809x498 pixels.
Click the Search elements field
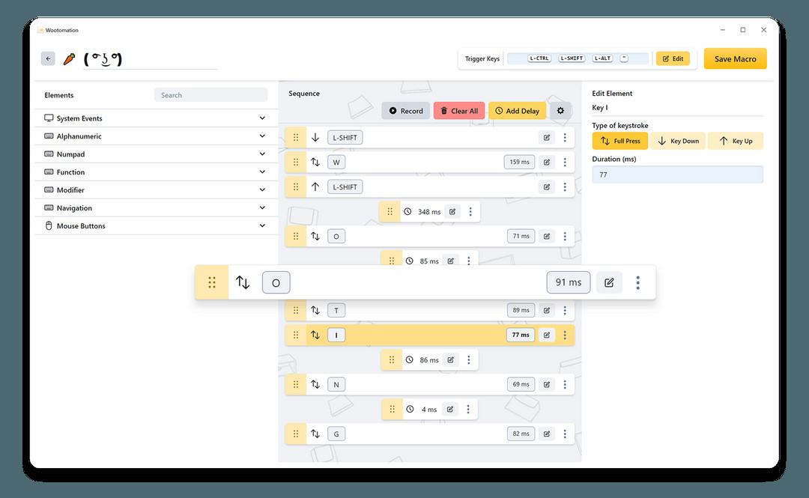click(210, 95)
